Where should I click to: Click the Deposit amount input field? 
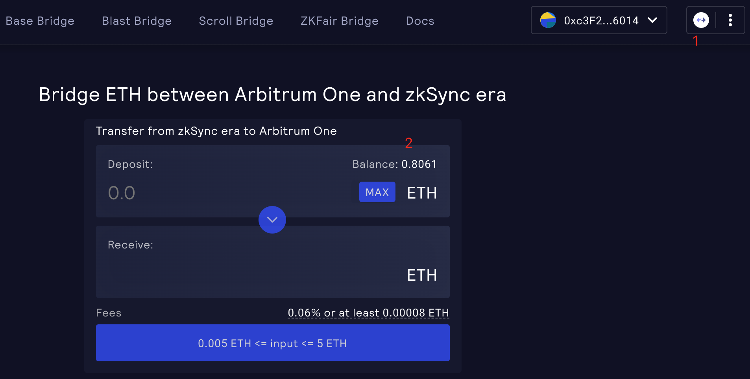coord(228,193)
